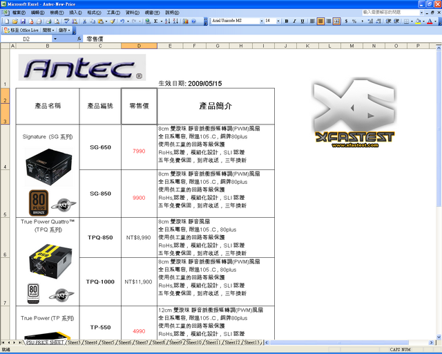Open the font size dropdown
The image size is (442, 354).
pos(278,21)
